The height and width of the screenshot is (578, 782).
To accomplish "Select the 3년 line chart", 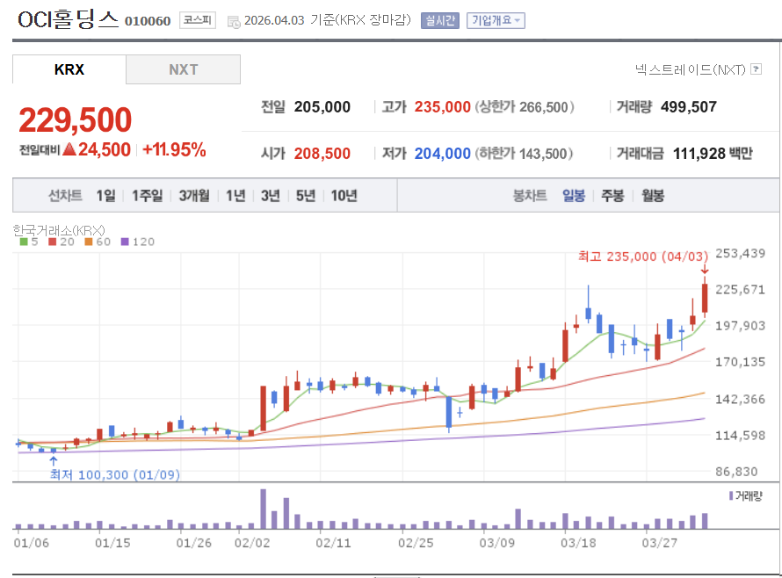I will (x=271, y=196).
